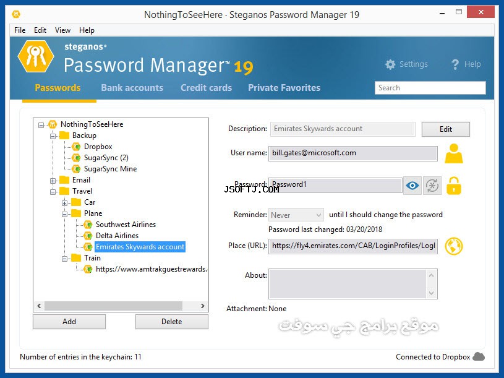
Task: Click the Delete button
Action: pyautogui.click(x=172, y=322)
